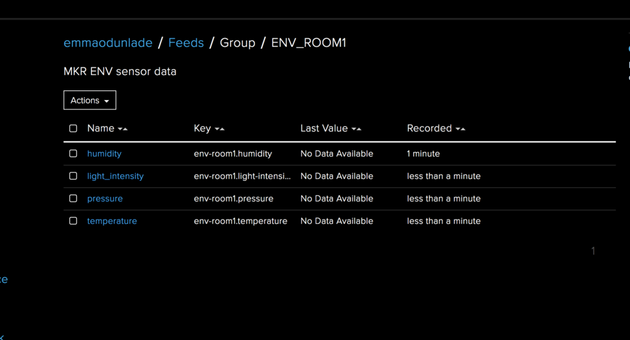This screenshot has height=340, width=630.
Task: Click the Recorded column header text
Action: pos(429,128)
